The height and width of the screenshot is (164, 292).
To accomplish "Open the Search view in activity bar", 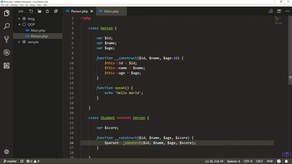I will (6, 26).
